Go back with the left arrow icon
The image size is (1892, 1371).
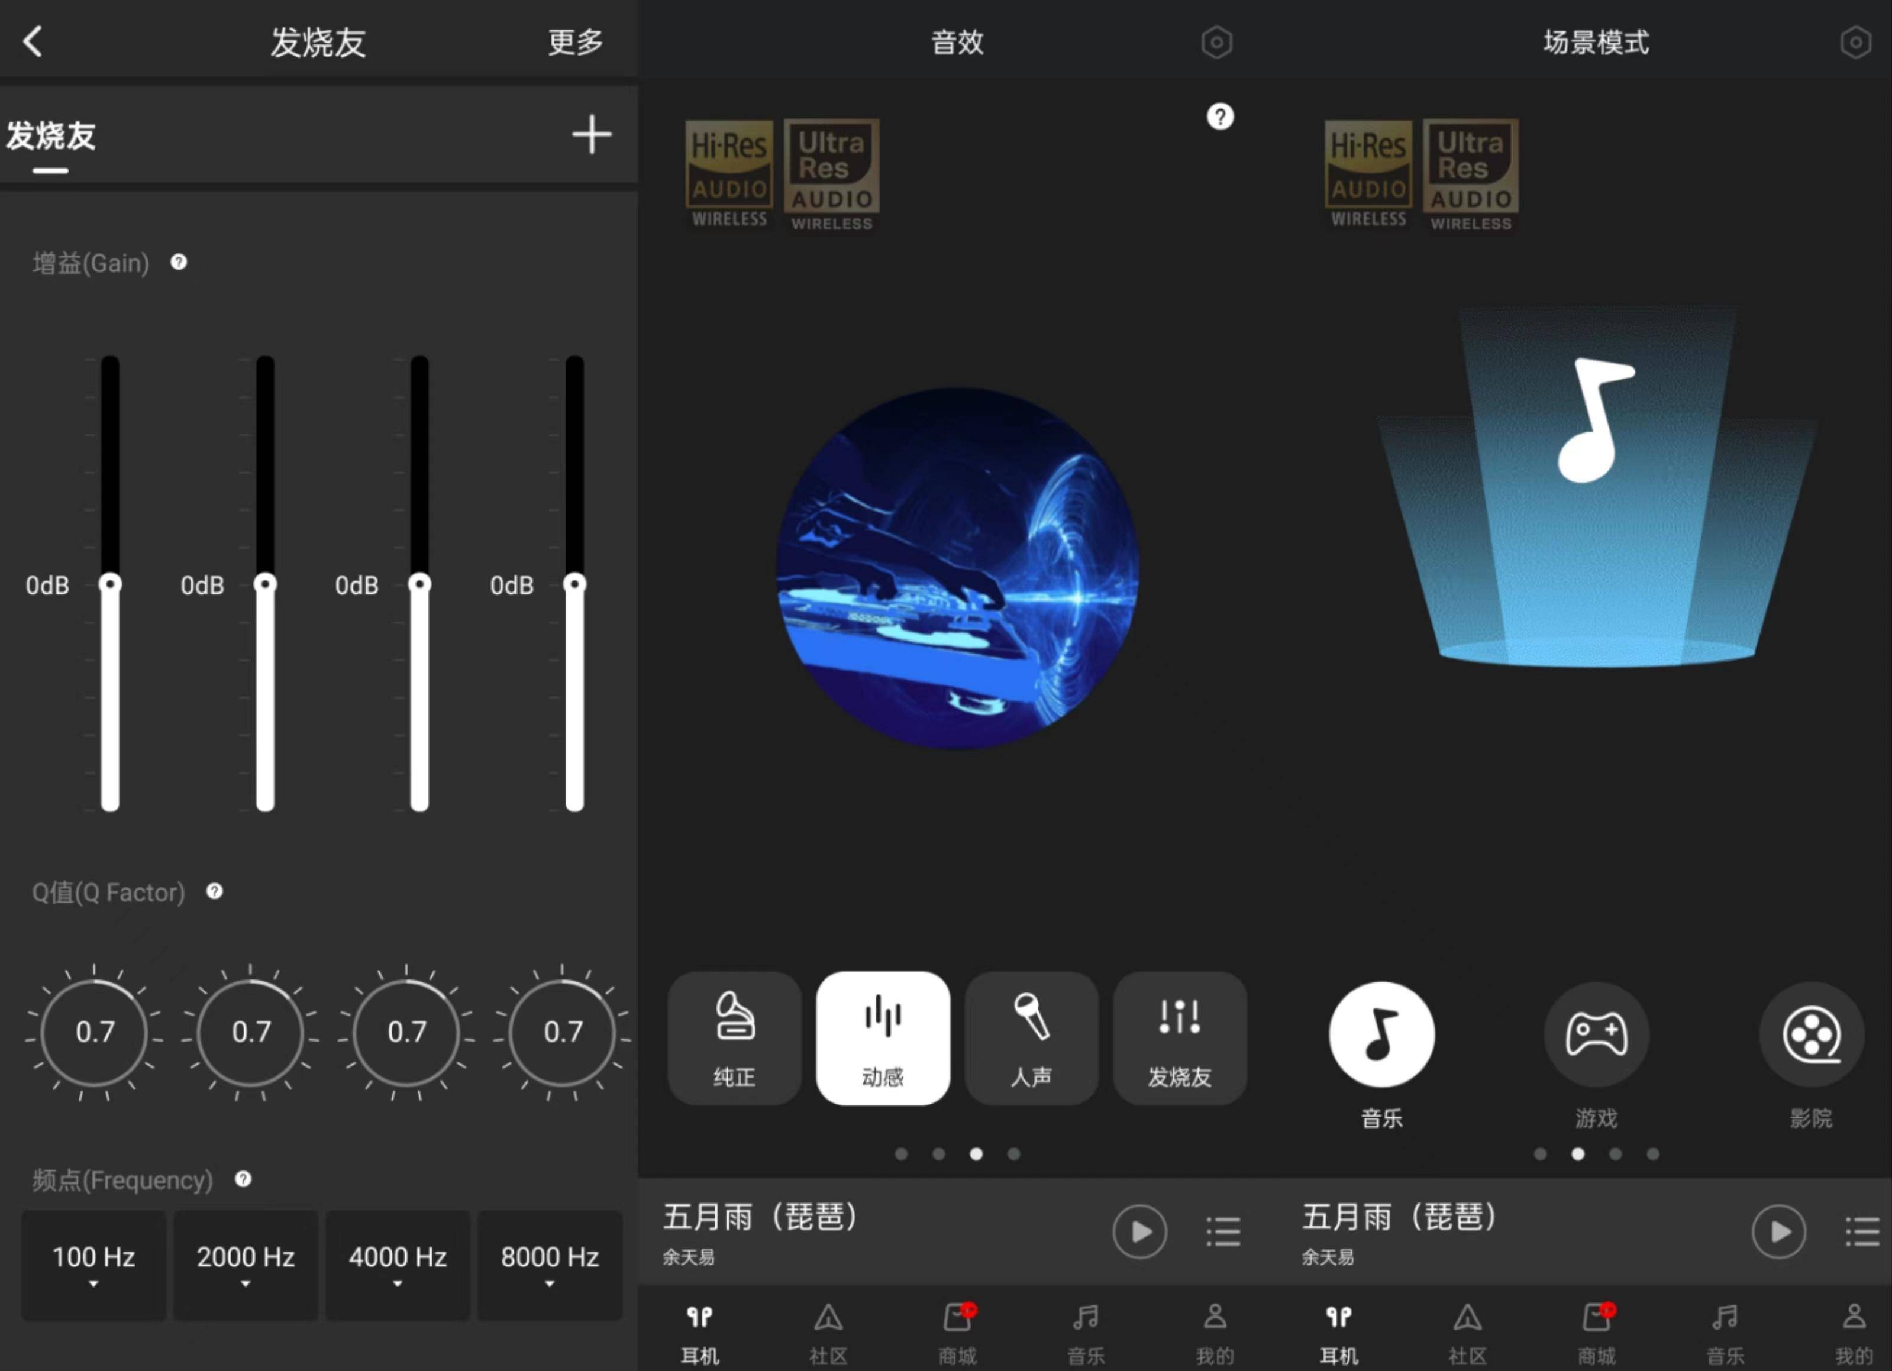tap(33, 41)
